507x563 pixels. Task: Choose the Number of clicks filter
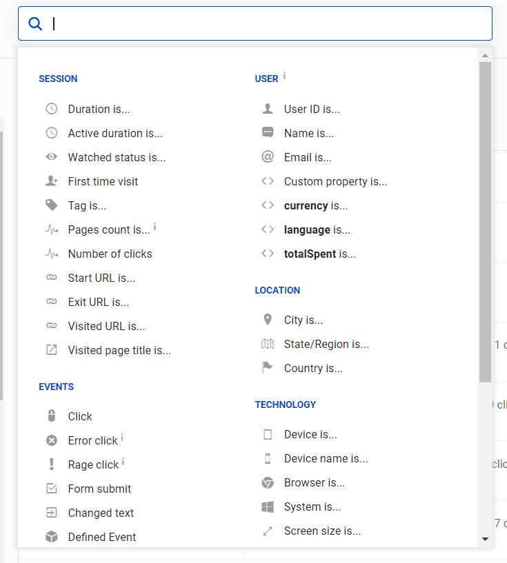pos(110,254)
